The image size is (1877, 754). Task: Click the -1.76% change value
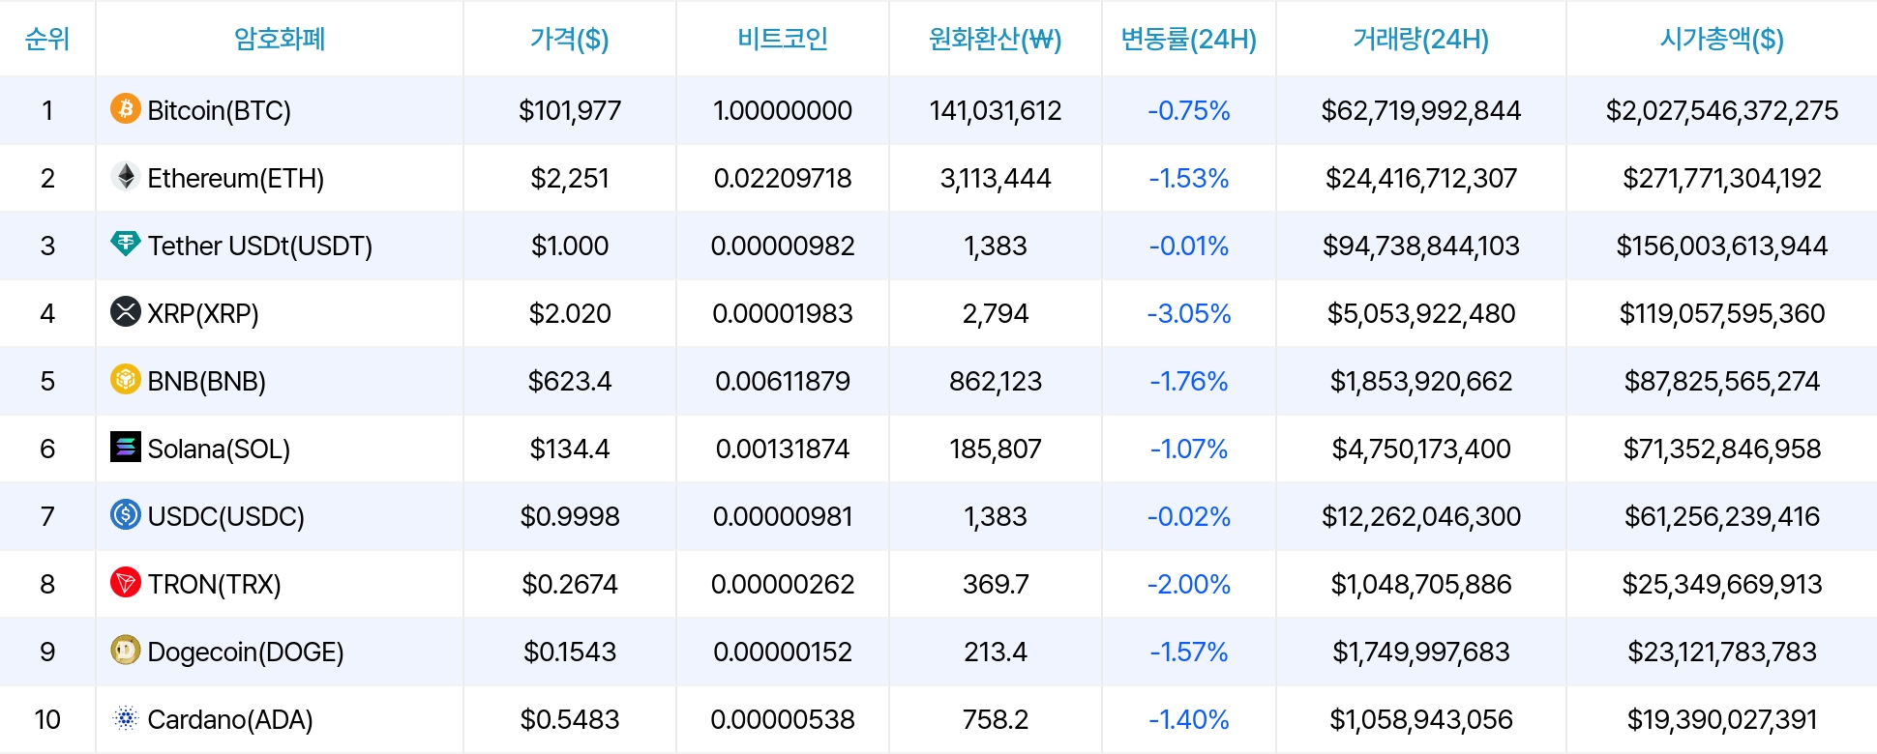[1189, 381]
